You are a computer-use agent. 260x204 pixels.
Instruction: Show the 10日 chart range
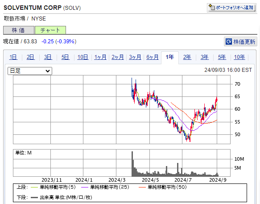click(83, 57)
